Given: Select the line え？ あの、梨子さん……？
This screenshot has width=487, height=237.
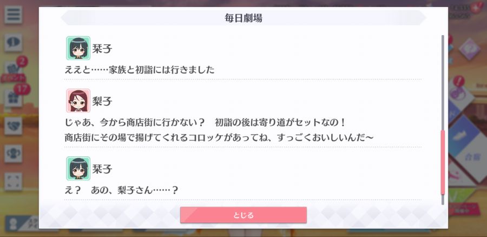Looking at the screenshot, I should tap(121, 190).
